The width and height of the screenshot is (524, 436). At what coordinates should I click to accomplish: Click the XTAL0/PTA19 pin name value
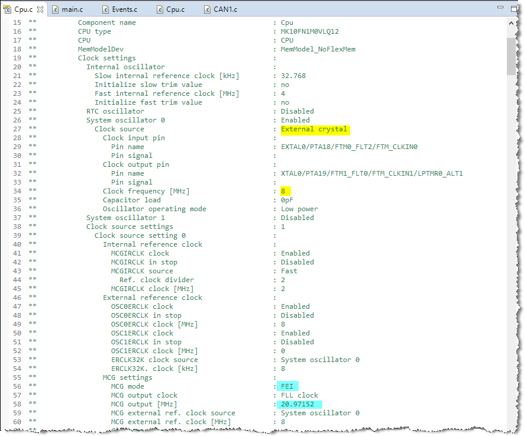[x=372, y=173]
